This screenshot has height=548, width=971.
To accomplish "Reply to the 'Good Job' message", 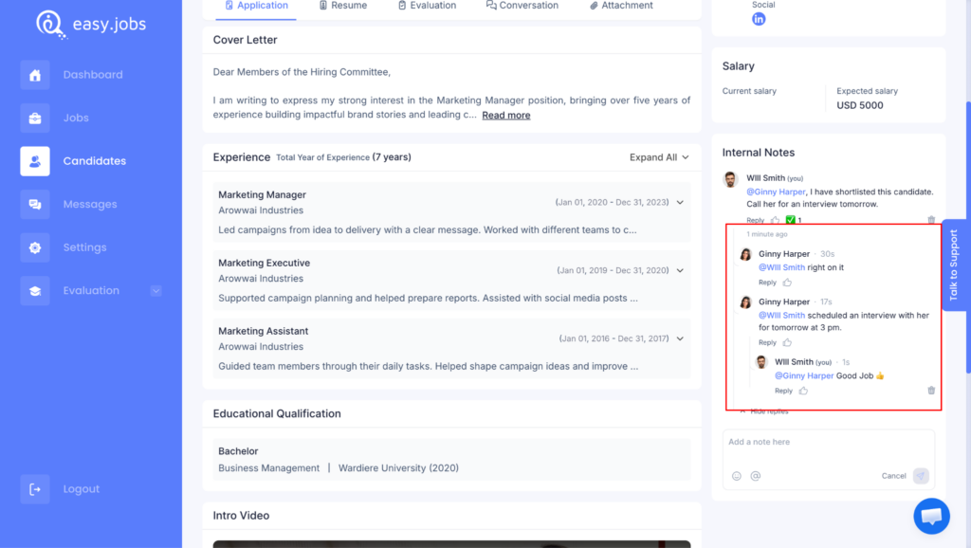I will click(x=783, y=391).
